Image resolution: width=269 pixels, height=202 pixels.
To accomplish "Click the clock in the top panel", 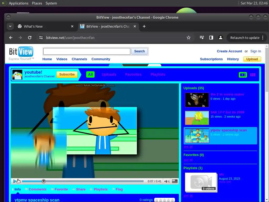I will pos(254,3).
